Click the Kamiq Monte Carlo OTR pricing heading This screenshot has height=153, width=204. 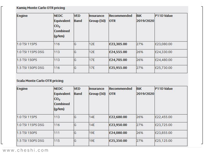tap(40, 8)
